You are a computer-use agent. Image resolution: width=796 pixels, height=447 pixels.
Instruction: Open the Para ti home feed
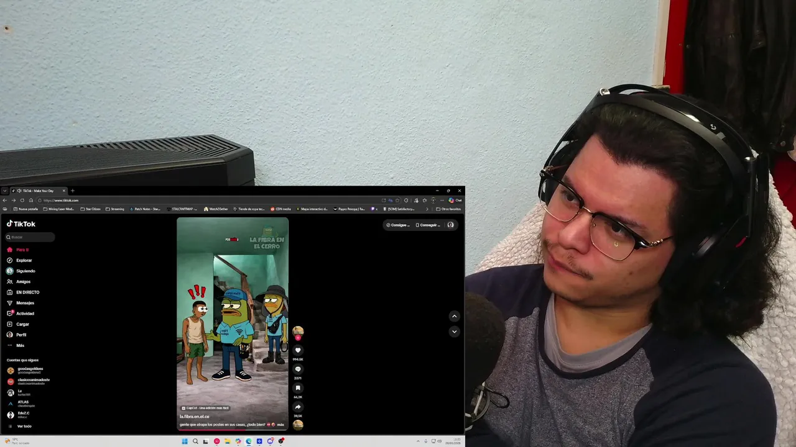[18, 250]
